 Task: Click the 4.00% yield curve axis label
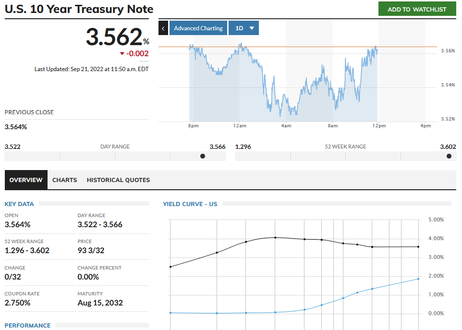[x=436, y=238]
